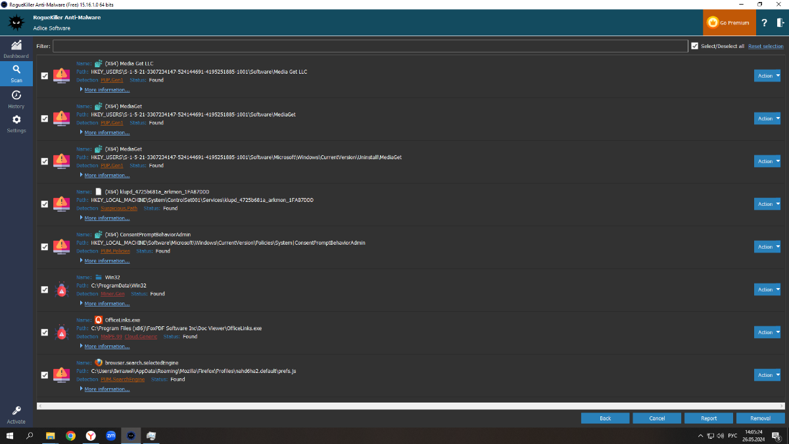Image resolution: width=789 pixels, height=444 pixels.
Task: Open Action dropdown for Media Get LLC
Action: 767,76
